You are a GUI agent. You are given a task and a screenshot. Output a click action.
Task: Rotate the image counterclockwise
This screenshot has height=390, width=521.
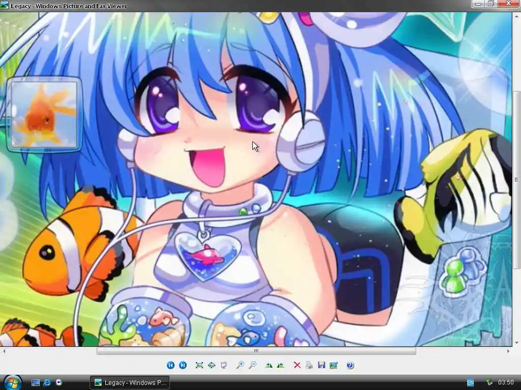tap(281, 365)
